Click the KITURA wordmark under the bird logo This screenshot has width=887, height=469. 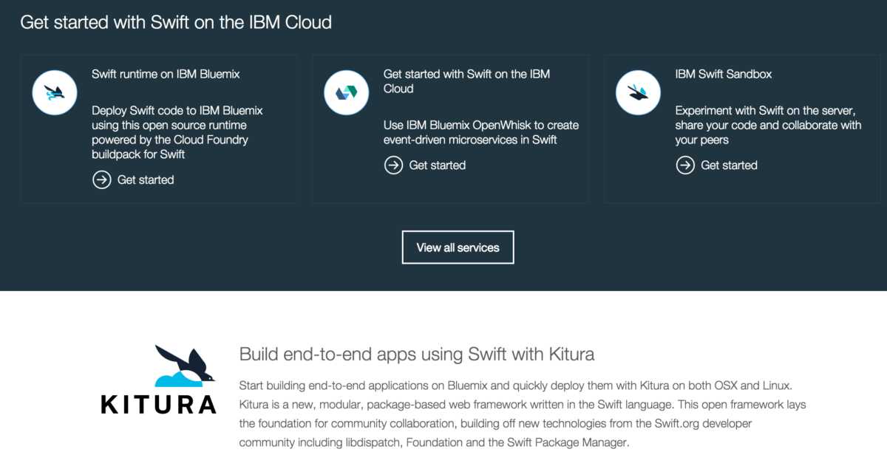click(x=158, y=405)
